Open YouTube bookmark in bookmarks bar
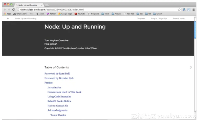Viewport: 199px width, 122px height. tap(80, 14)
